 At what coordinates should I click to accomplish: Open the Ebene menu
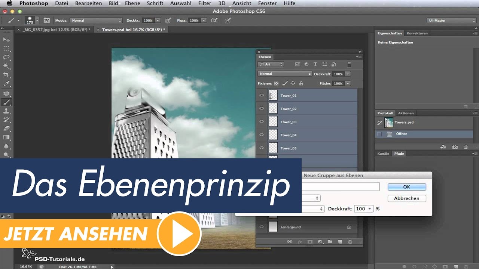coord(132,3)
